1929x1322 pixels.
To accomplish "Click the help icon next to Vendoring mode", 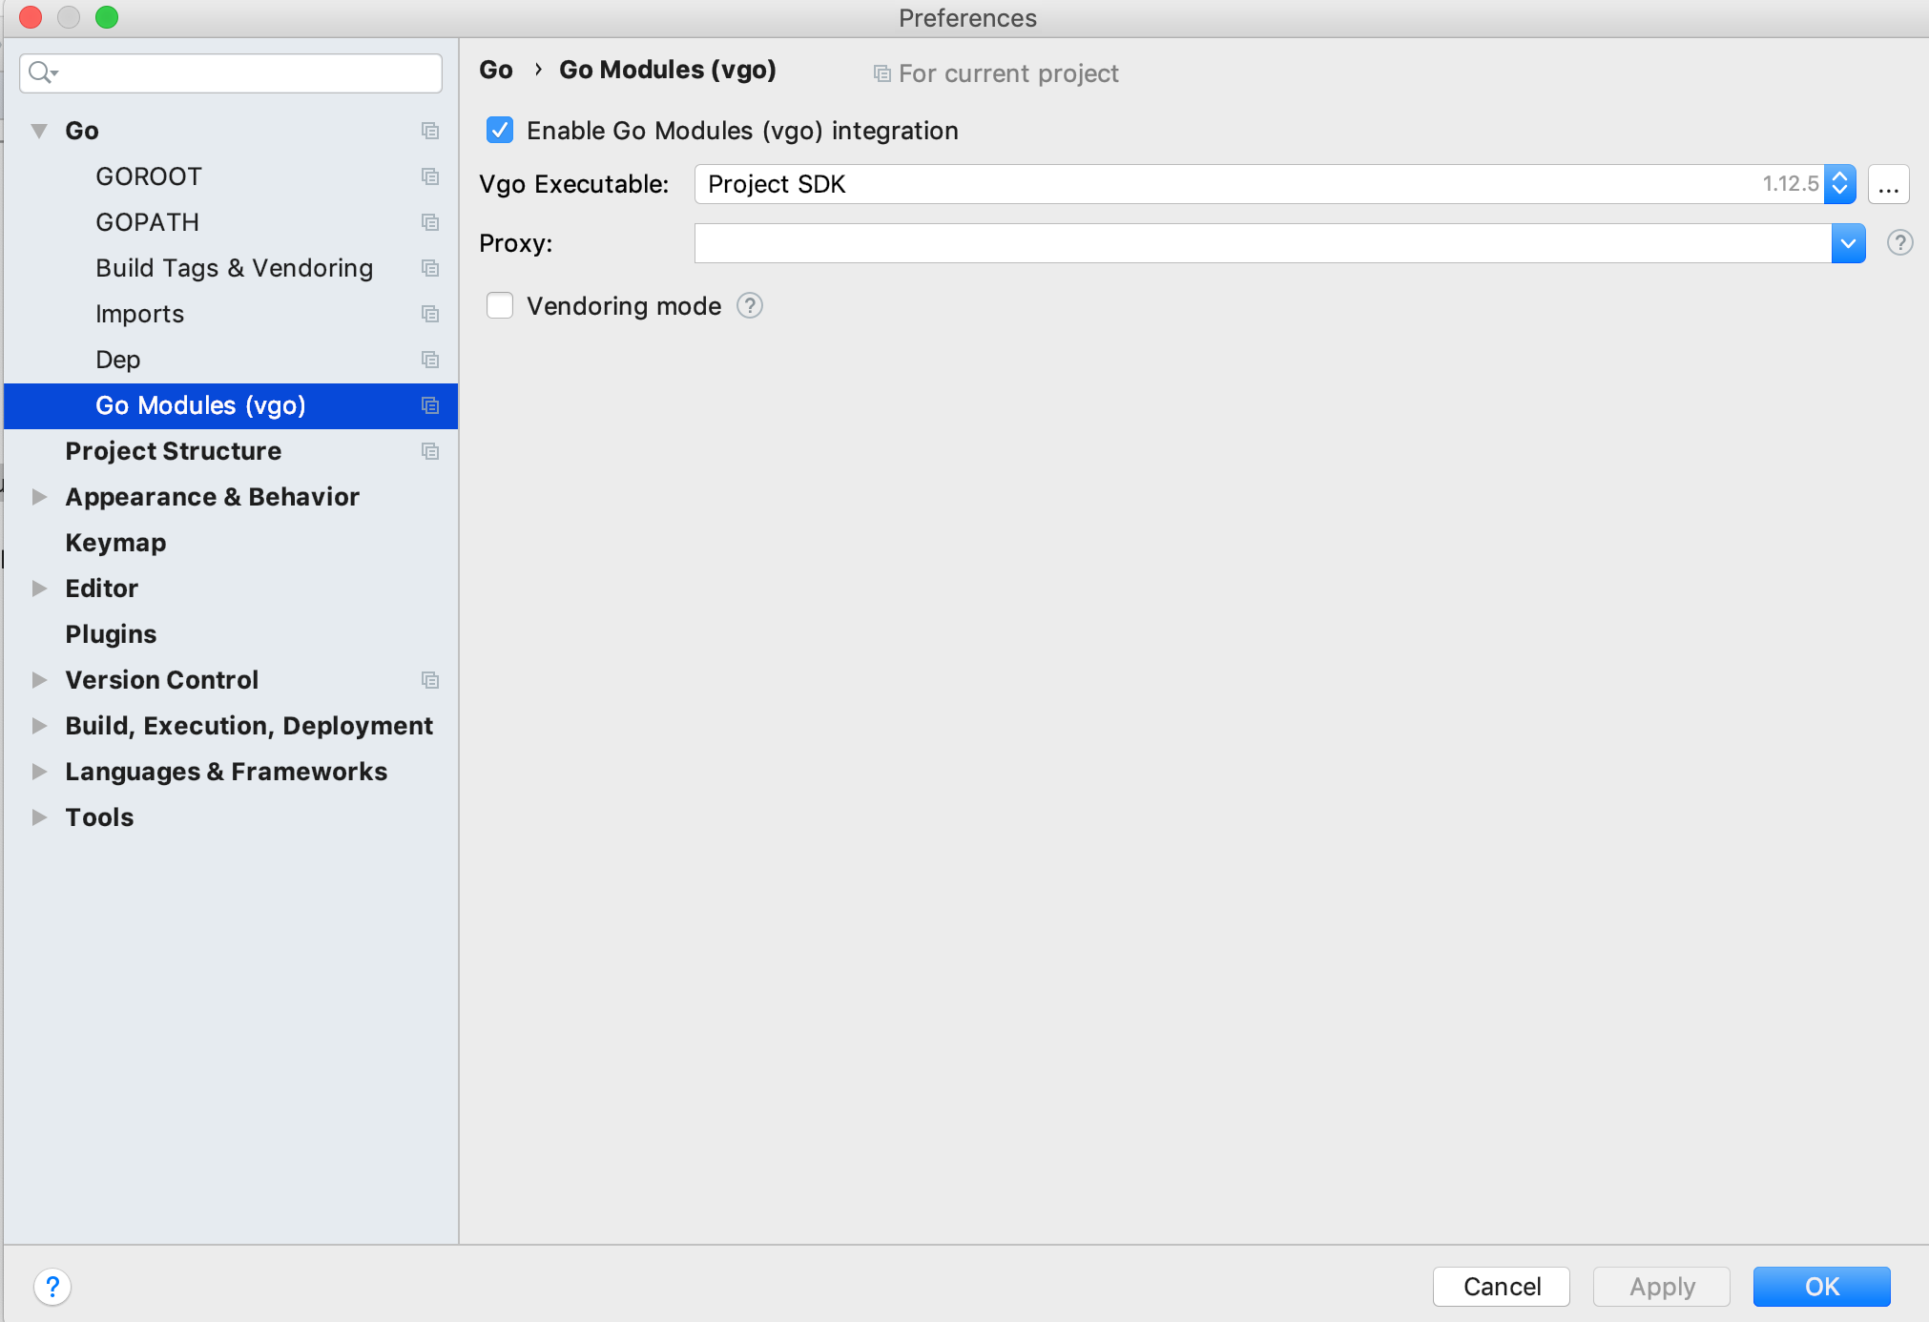I will (750, 305).
